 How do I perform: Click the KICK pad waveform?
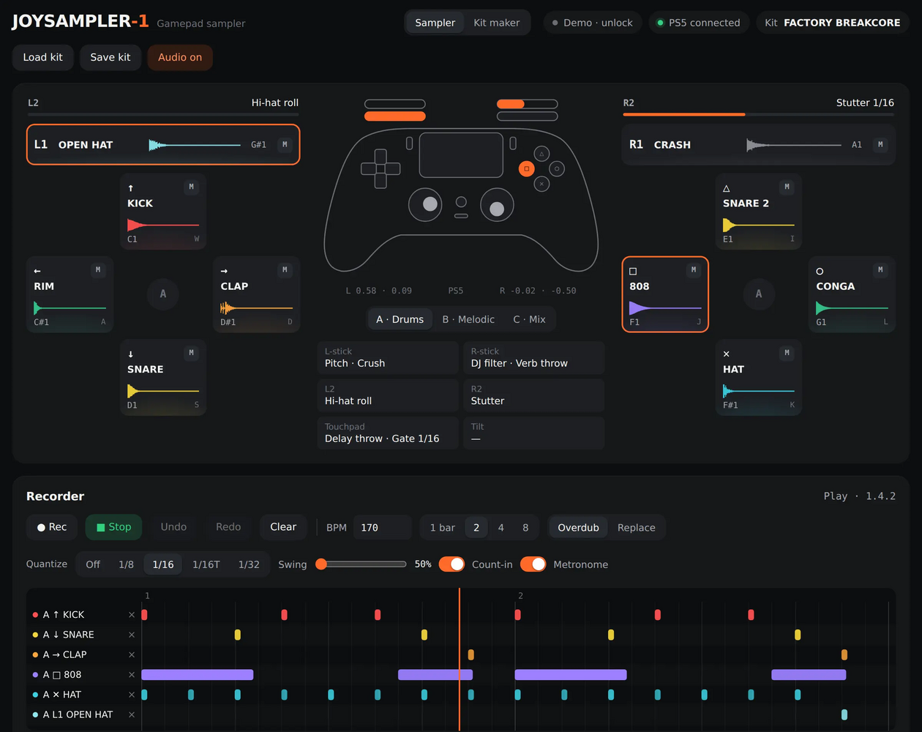pos(163,225)
